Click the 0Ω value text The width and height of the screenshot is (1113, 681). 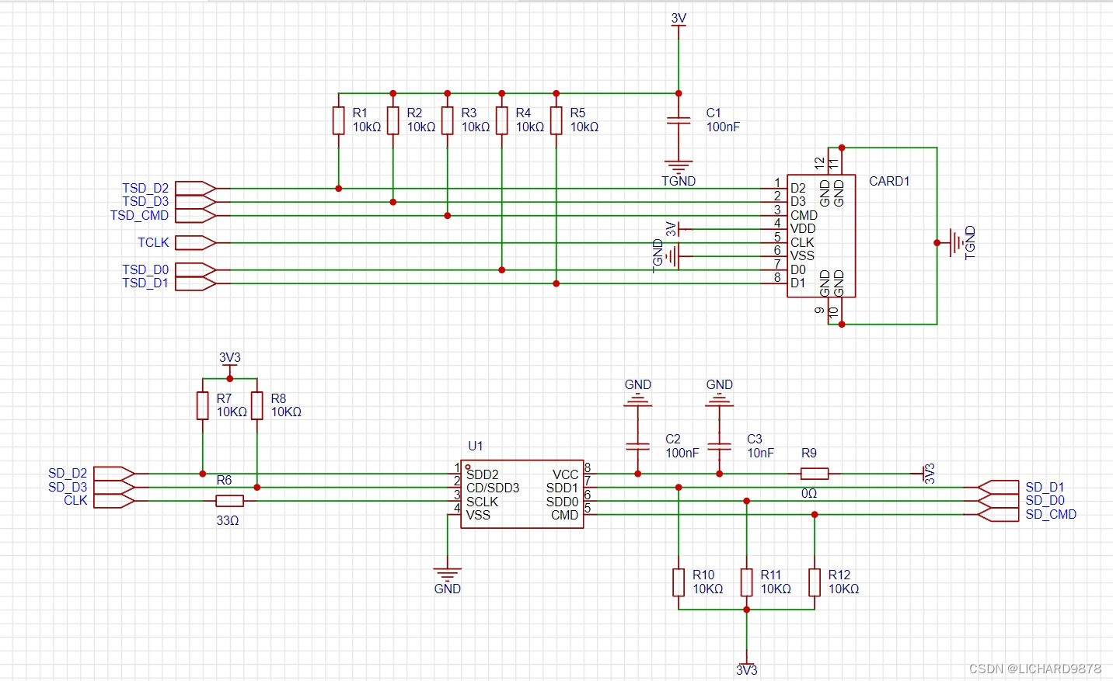click(809, 493)
